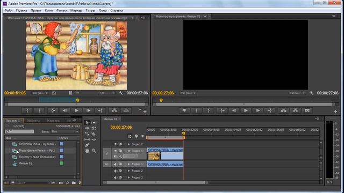The width and height of the screenshot is (344, 193).
Task: Expand the Аудио 2 track
Action: [x=129, y=171]
